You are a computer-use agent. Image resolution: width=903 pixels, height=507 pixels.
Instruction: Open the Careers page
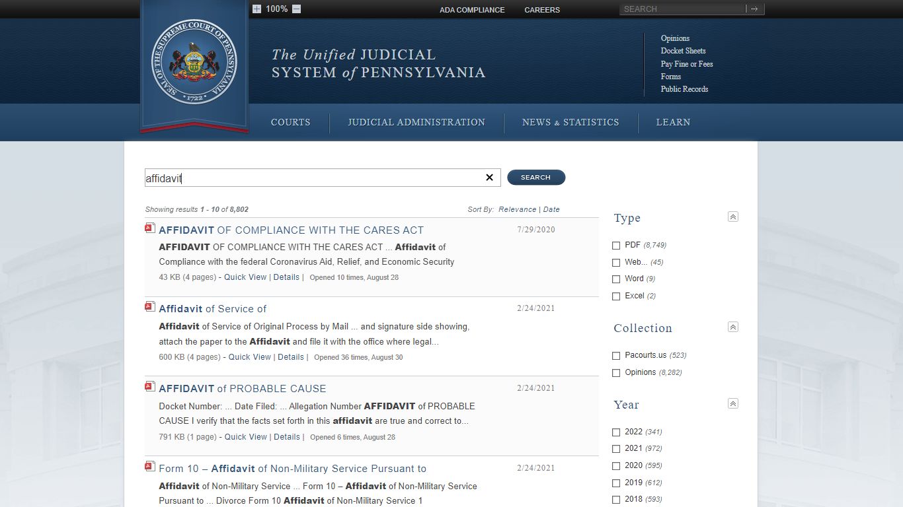[x=542, y=10]
